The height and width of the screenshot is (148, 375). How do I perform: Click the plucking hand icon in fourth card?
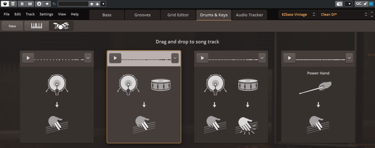click(318, 125)
